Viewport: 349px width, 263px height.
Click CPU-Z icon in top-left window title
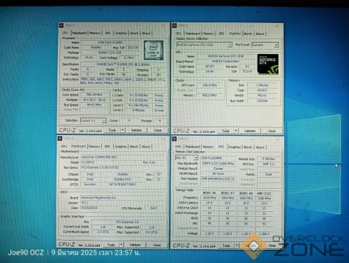pos(61,25)
